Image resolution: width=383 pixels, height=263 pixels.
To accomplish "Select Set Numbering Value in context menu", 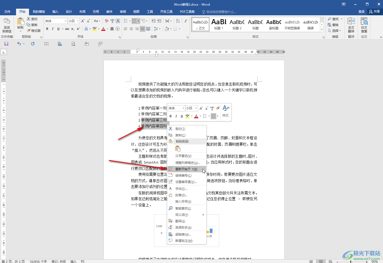I will [x=187, y=182].
